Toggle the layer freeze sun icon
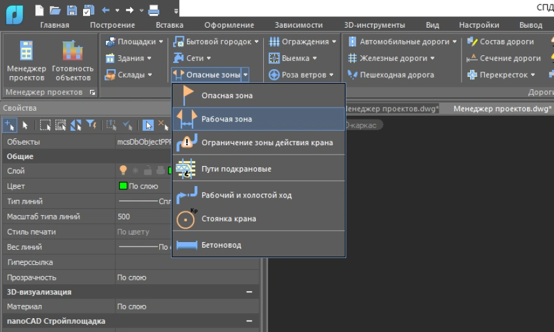This screenshot has width=554, height=332. (x=135, y=170)
